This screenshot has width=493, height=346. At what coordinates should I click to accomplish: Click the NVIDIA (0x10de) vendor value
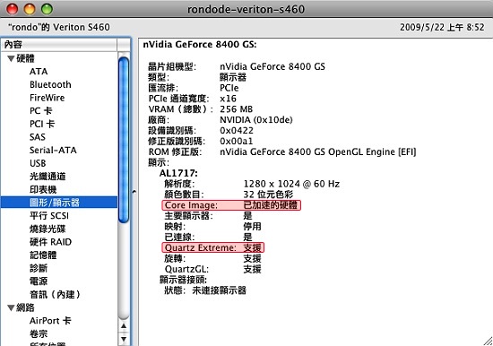pos(256,120)
